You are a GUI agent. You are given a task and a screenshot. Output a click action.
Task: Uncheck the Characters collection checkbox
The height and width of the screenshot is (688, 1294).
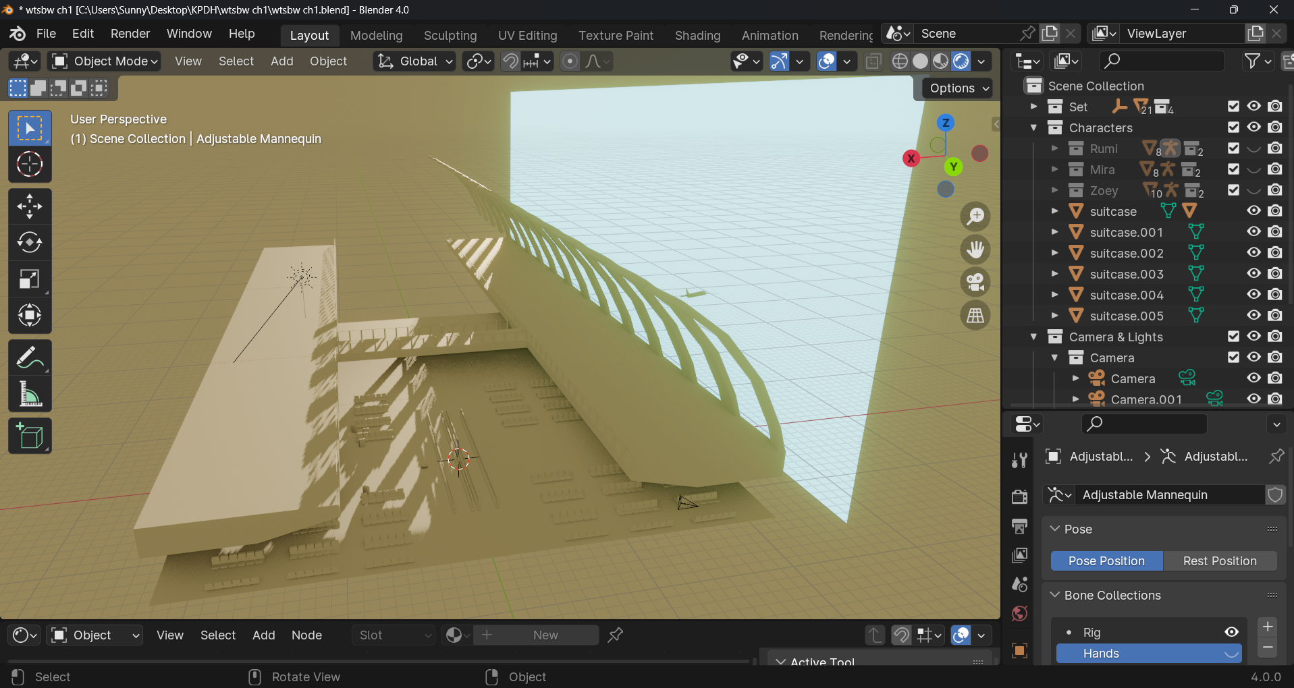(x=1233, y=127)
